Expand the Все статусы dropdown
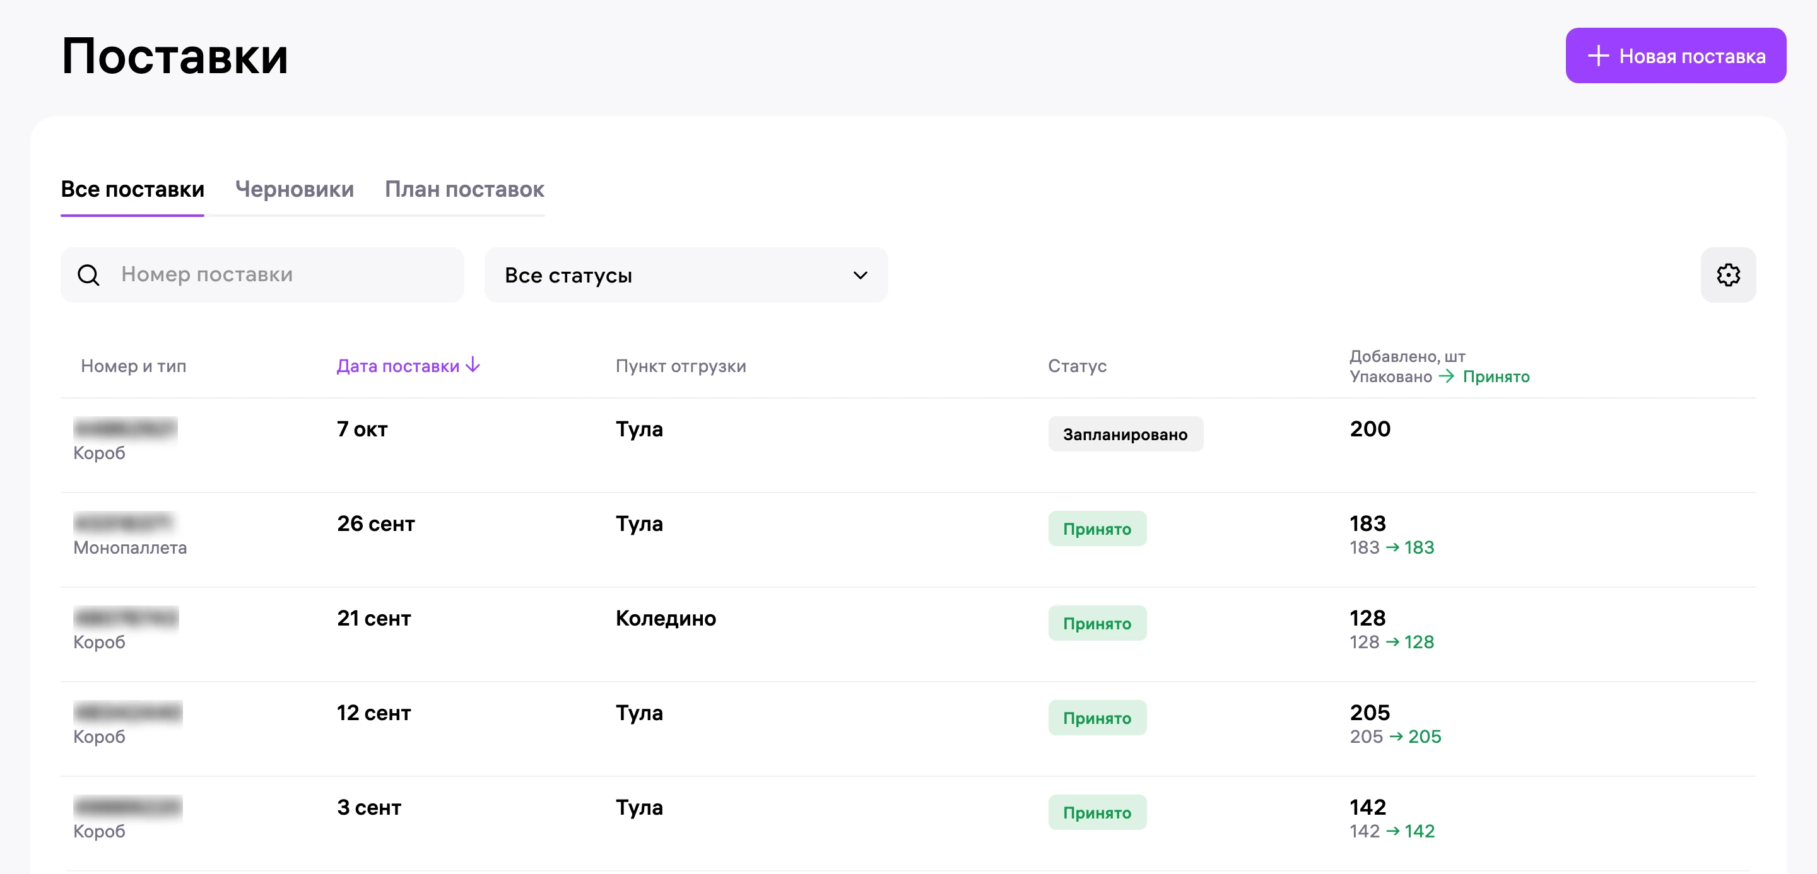 pyautogui.click(x=686, y=275)
